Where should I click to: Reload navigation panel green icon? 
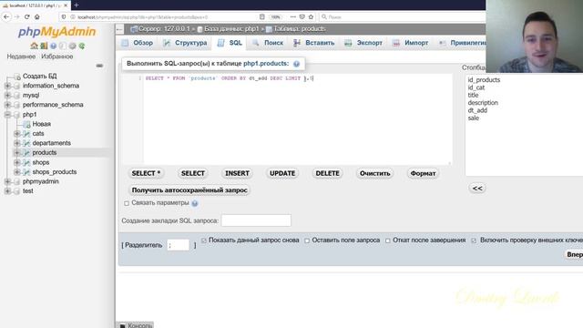[x=82, y=46]
